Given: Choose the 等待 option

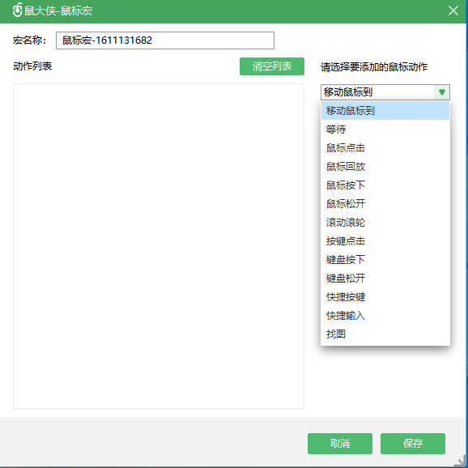Looking at the screenshot, I should 385,130.
